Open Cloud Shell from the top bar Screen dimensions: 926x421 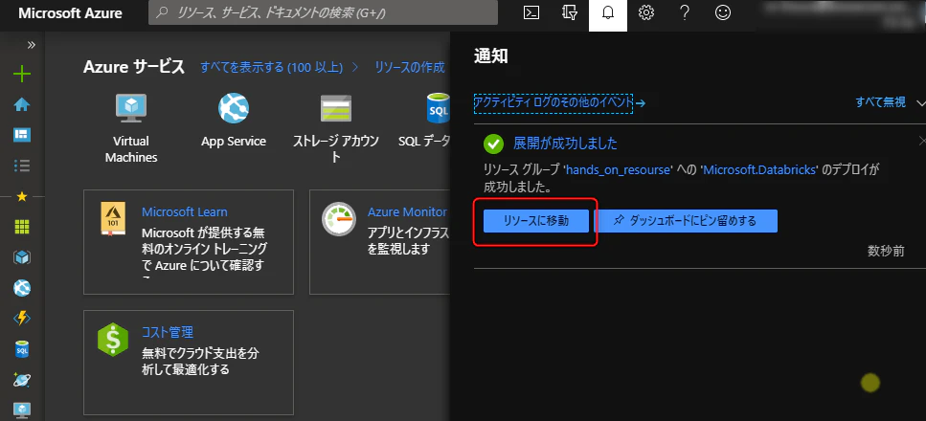click(531, 13)
